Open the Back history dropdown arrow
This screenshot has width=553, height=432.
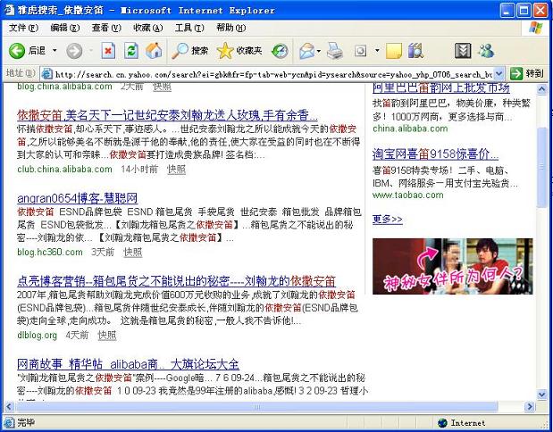tap(54, 51)
